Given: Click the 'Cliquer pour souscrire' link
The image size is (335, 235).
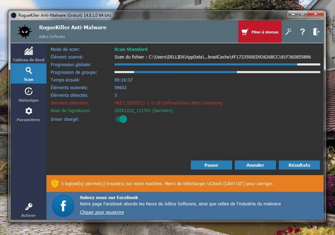Looking at the screenshot, I should click(x=102, y=212).
